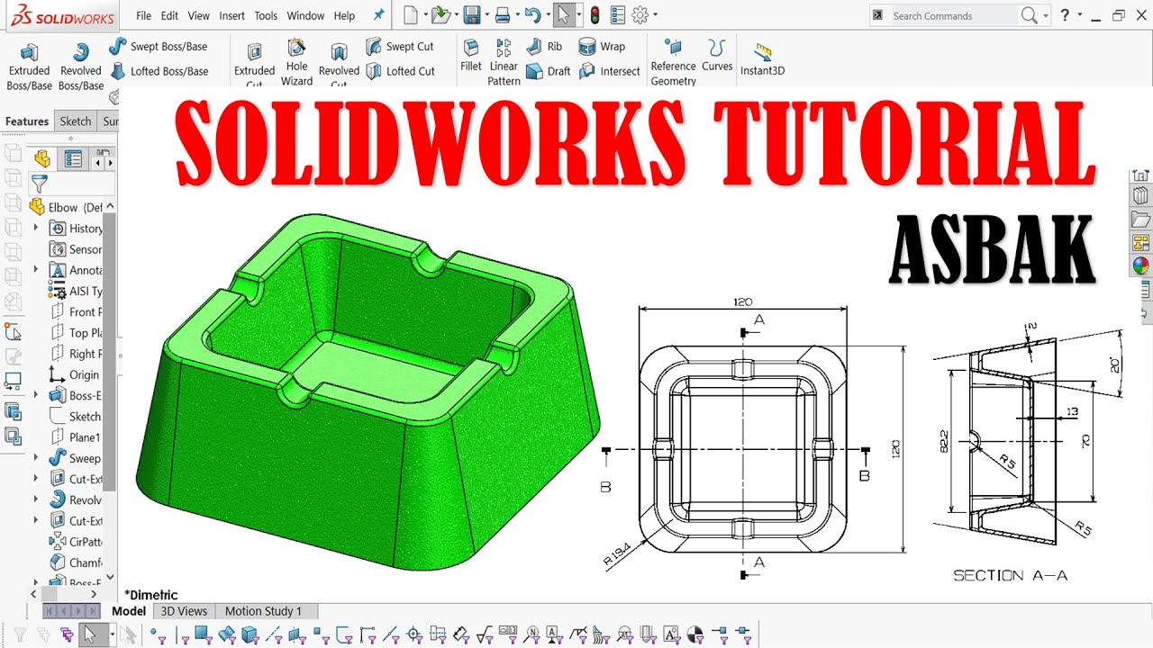Click the Rebuild traffic light icon
Viewport: 1153px width, 648px height.
[595, 15]
